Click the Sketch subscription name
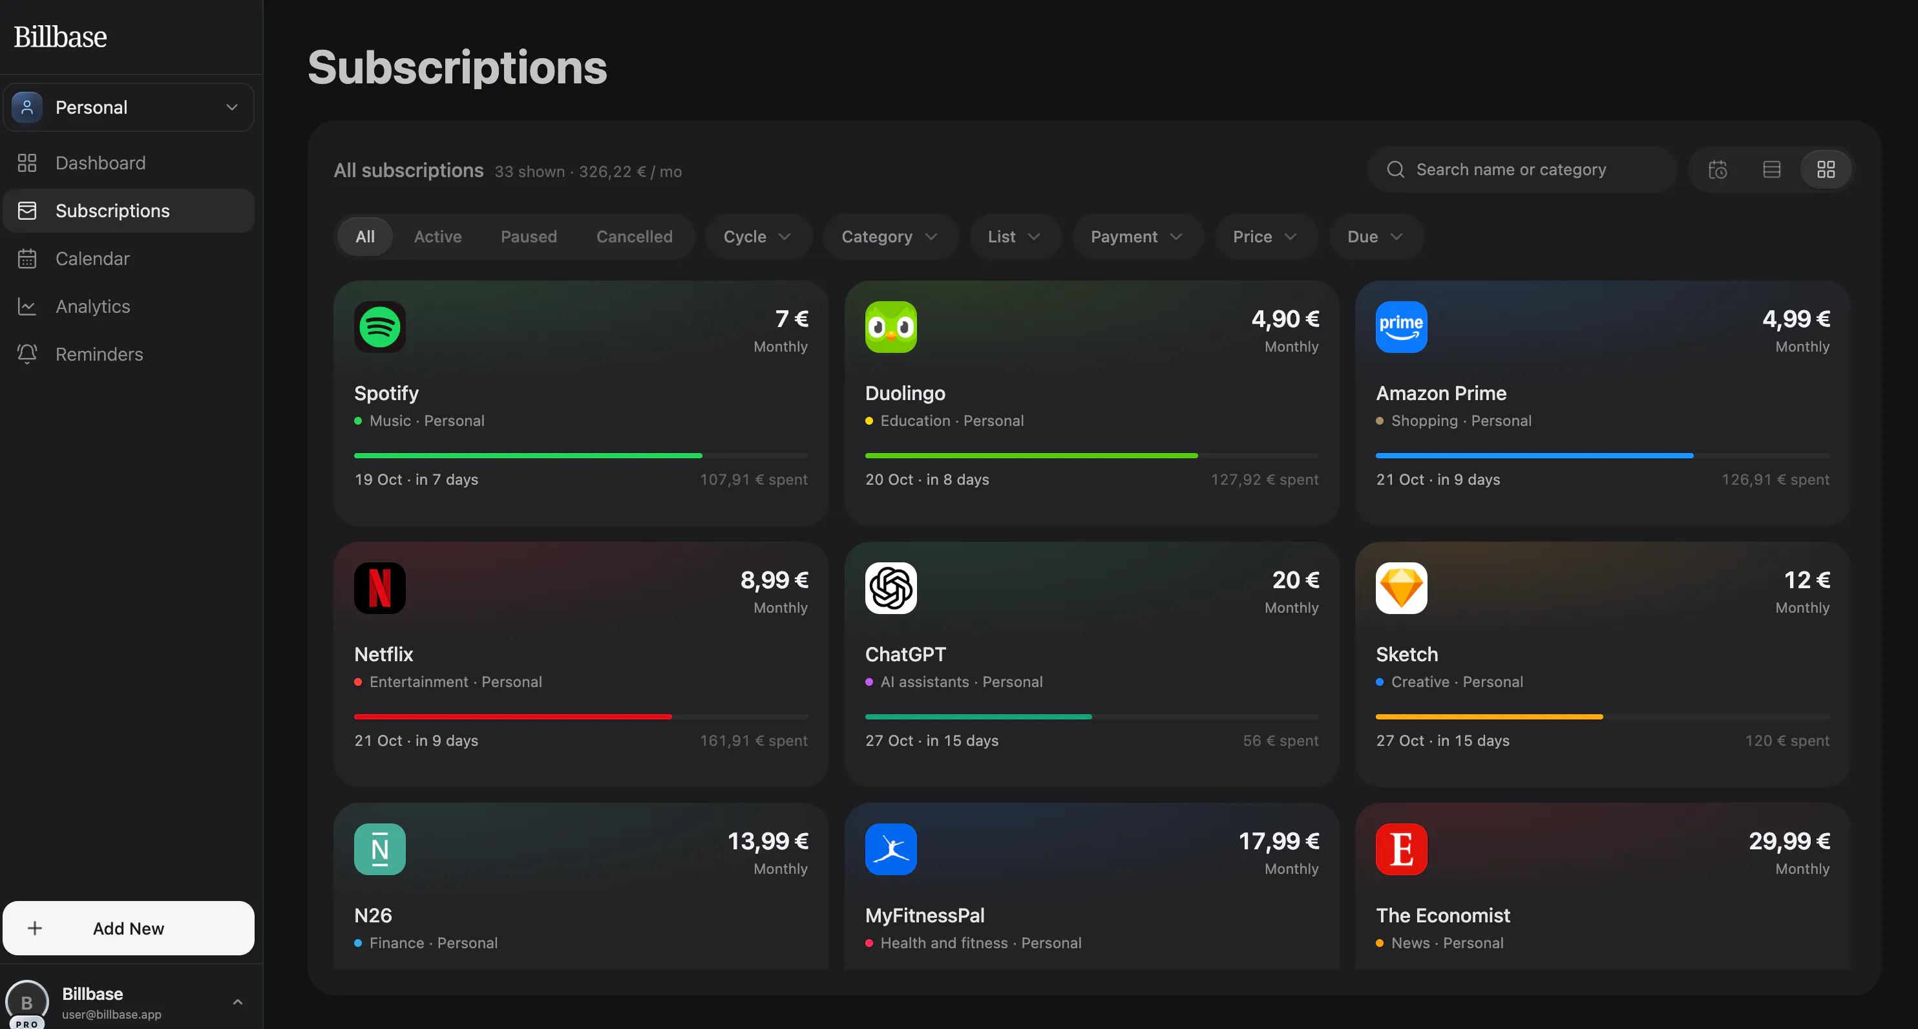Viewport: 1918px width, 1029px height. point(1406,655)
